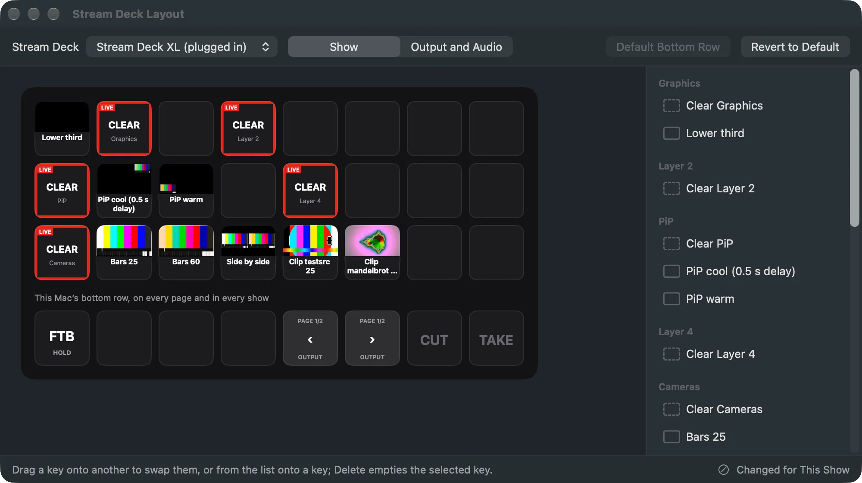Click the TAKE bottom row key
The image size is (862, 483).
497,338
